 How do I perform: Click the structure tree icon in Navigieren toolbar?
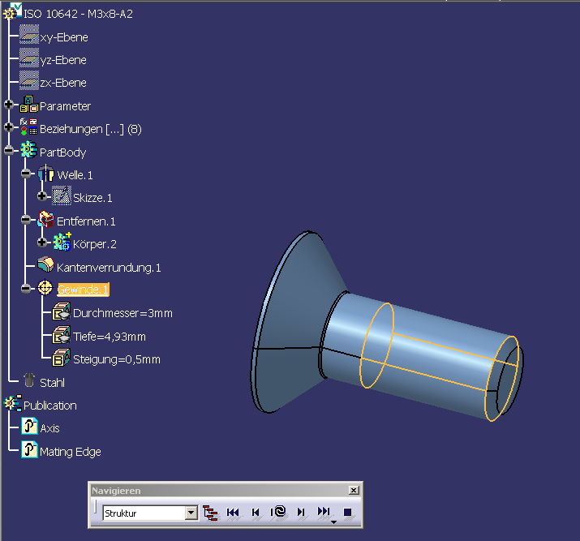point(210,513)
